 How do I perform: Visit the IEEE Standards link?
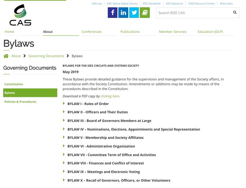[x=152, y=3]
